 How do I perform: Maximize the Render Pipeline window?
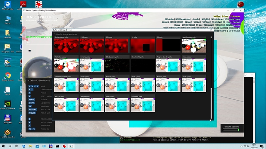coord(234,10)
